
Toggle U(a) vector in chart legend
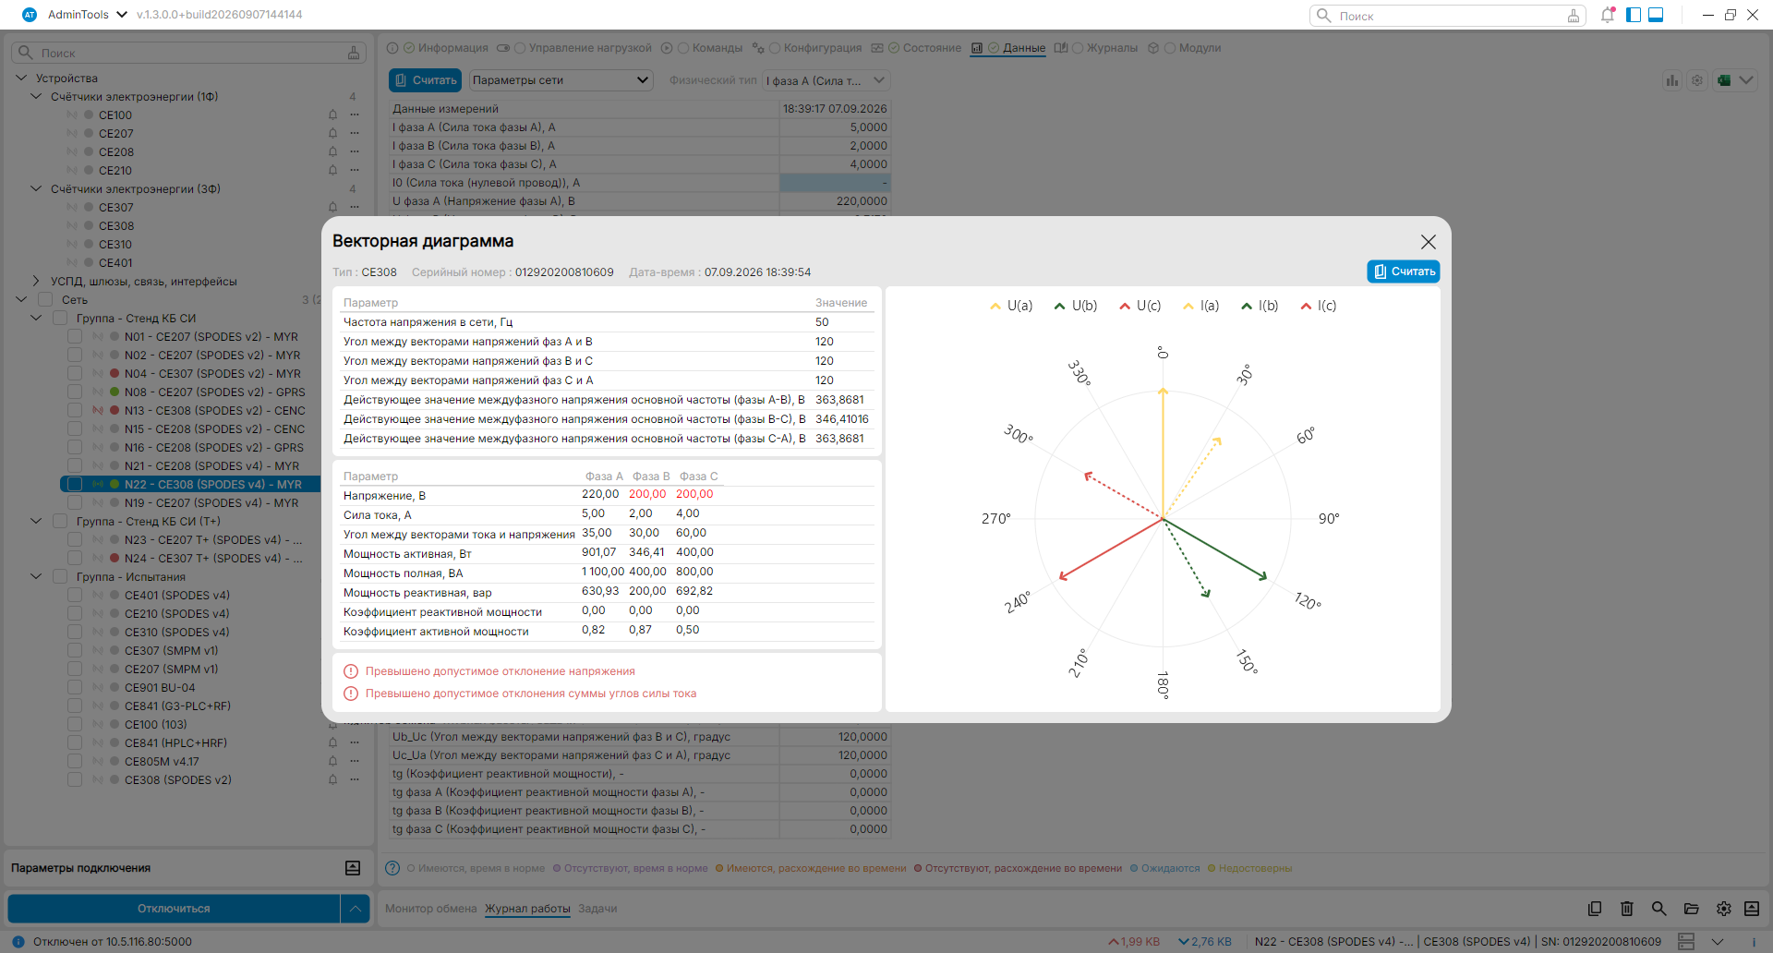pyautogui.click(x=1011, y=306)
